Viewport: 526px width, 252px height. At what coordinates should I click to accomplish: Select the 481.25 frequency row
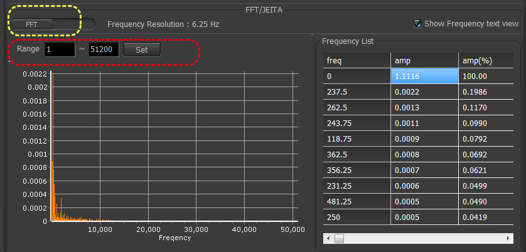click(357, 201)
